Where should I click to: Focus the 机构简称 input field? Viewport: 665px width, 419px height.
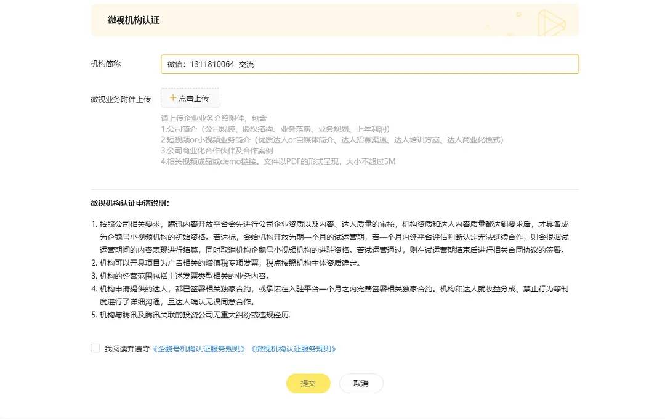point(370,64)
